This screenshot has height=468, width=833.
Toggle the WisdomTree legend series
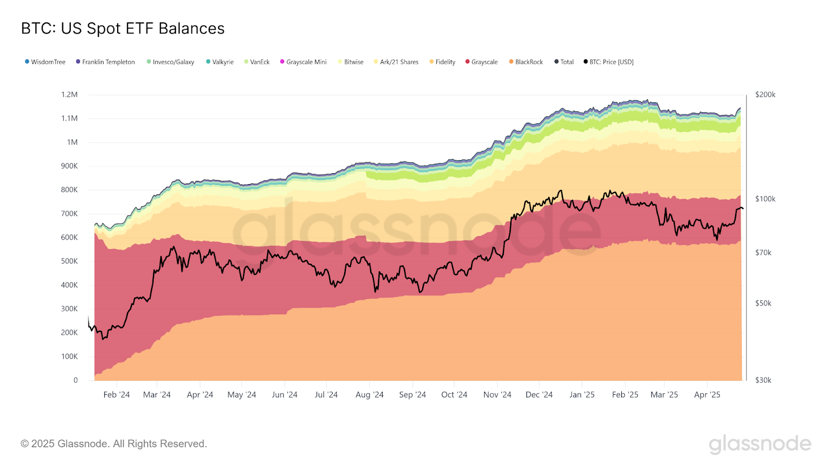coord(45,62)
